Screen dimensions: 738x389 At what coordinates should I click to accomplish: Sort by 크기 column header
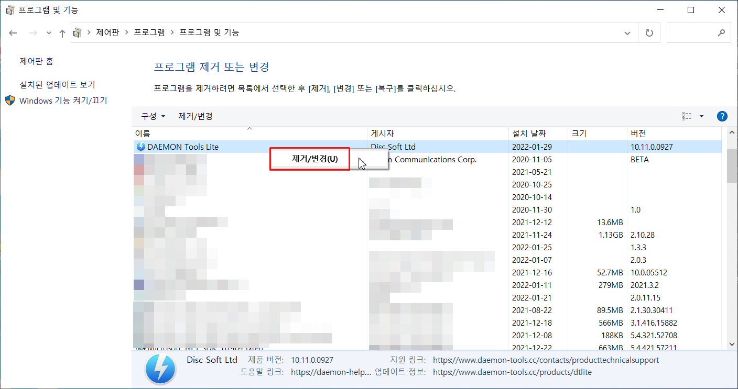click(x=598, y=134)
